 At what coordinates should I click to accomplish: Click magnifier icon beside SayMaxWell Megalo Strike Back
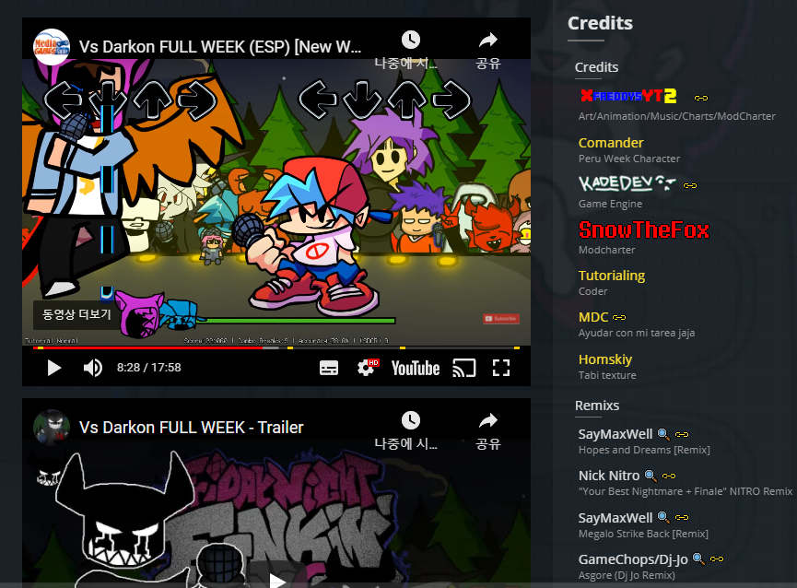click(x=663, y=517)
